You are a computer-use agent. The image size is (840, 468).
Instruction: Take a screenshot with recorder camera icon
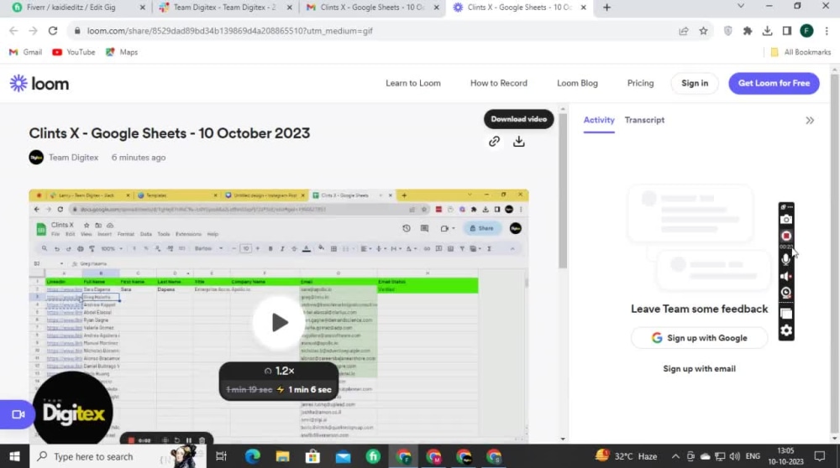(x=786, y=219)
